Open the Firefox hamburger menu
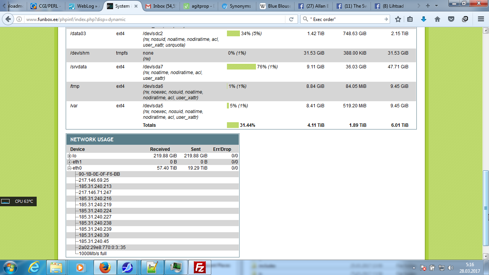Screen dimensions: 489x275 pos(481,19)
